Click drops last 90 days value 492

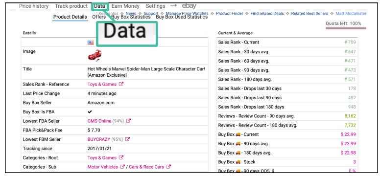(352, 98)
